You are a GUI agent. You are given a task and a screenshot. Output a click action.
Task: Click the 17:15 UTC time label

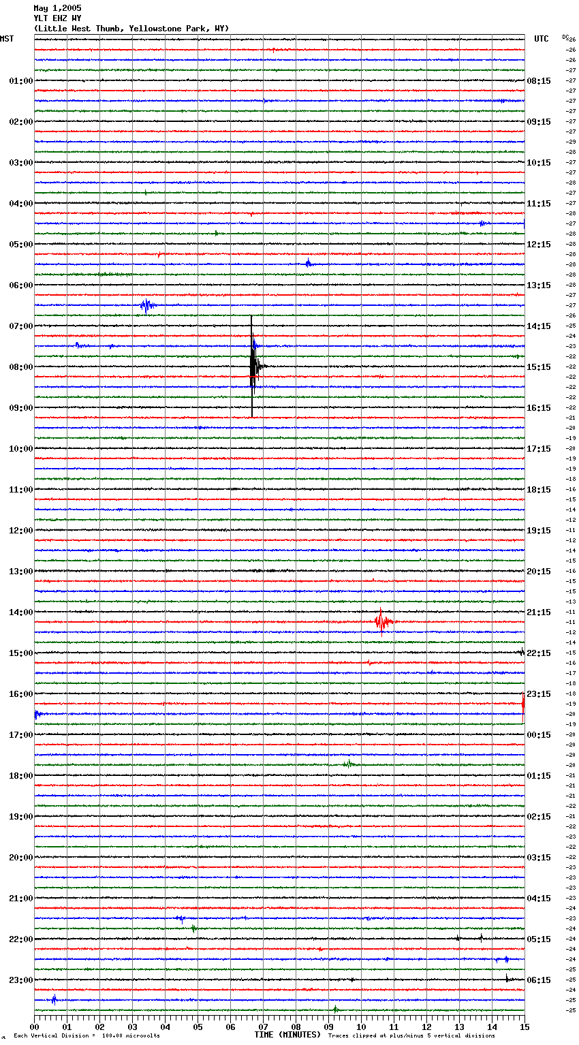point(539,449)
